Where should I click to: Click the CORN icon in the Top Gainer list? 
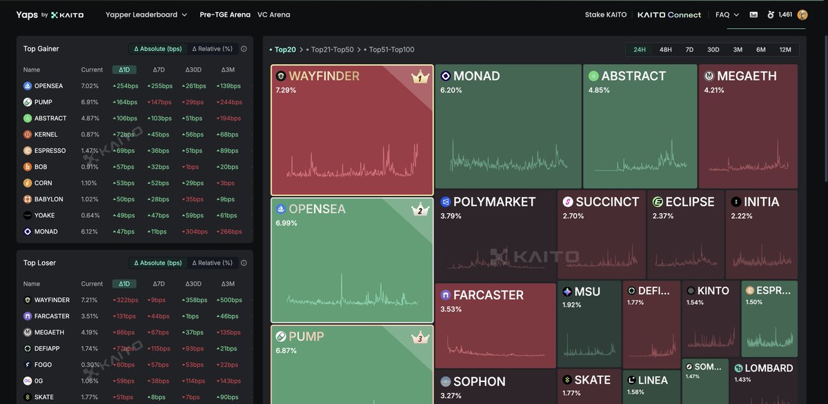[x=28, y=183]
